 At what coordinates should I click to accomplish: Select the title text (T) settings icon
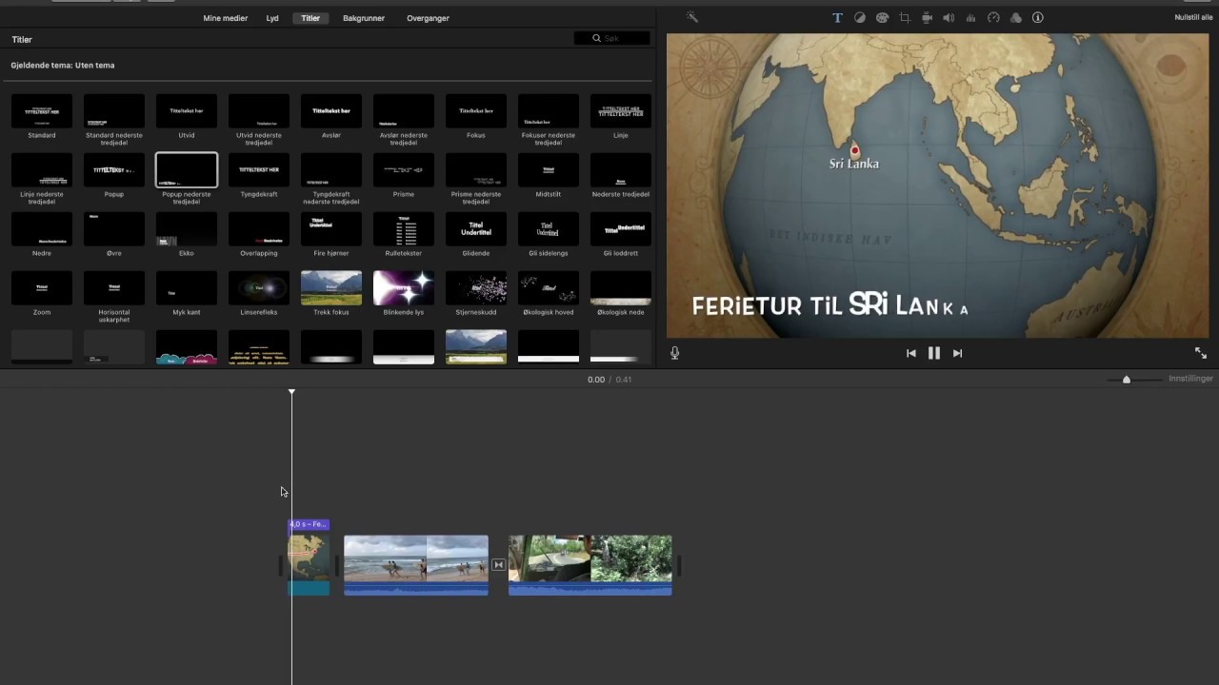pos(837,17)
